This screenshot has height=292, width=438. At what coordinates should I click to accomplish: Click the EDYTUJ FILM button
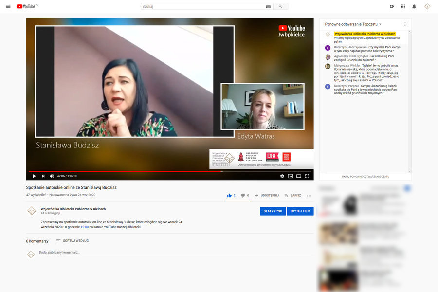pos(300,211)
